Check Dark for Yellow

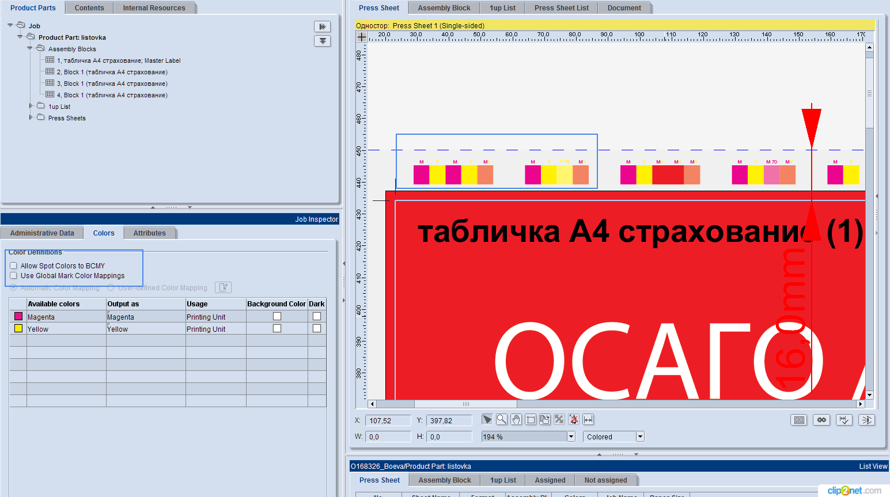[317, 328]
